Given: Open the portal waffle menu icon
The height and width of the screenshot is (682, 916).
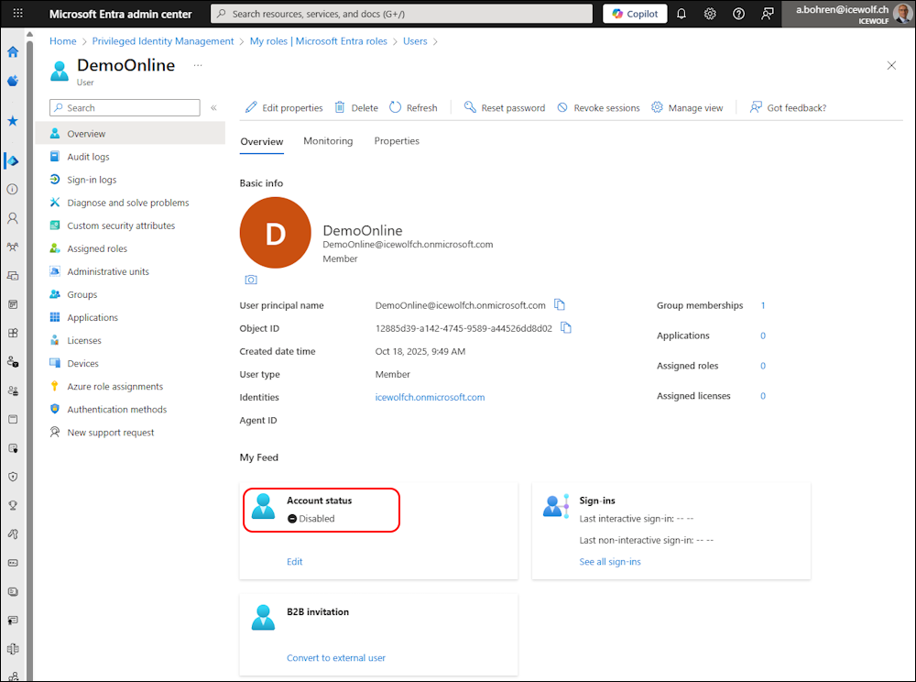Looking at the screenshot, I should point(17,14).
